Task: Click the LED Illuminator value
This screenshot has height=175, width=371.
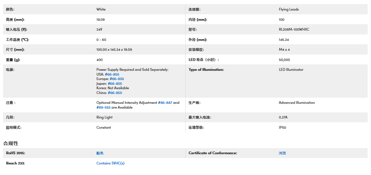Action: [291, 69]
